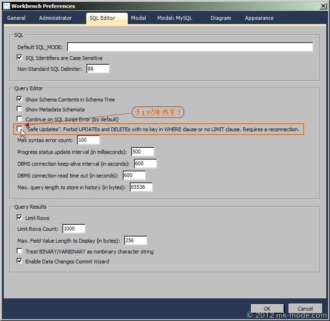Toggle the Safe Updates checkbox

20,129
